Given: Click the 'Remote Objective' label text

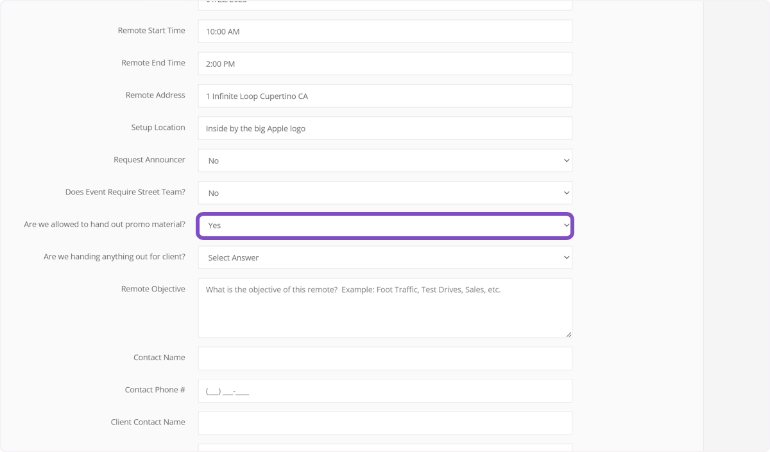Looking at the screenshot, I should 153,289.
